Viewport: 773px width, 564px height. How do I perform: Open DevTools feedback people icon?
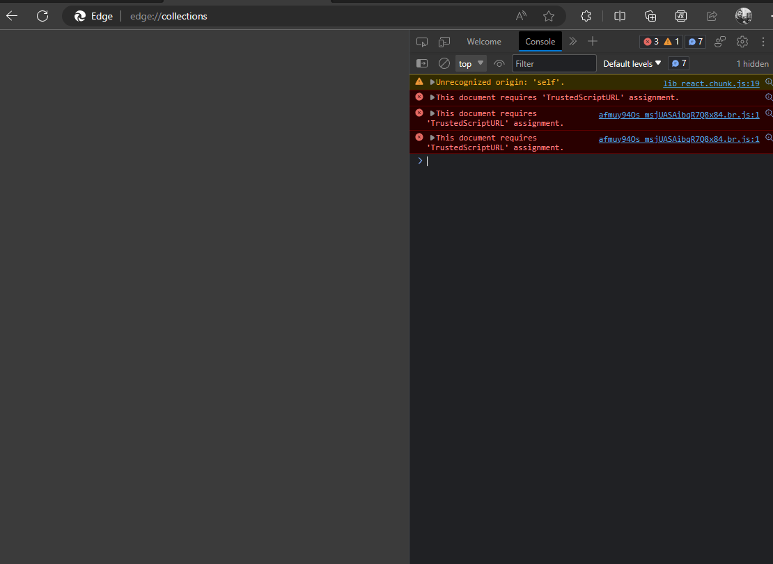(720, 42)
